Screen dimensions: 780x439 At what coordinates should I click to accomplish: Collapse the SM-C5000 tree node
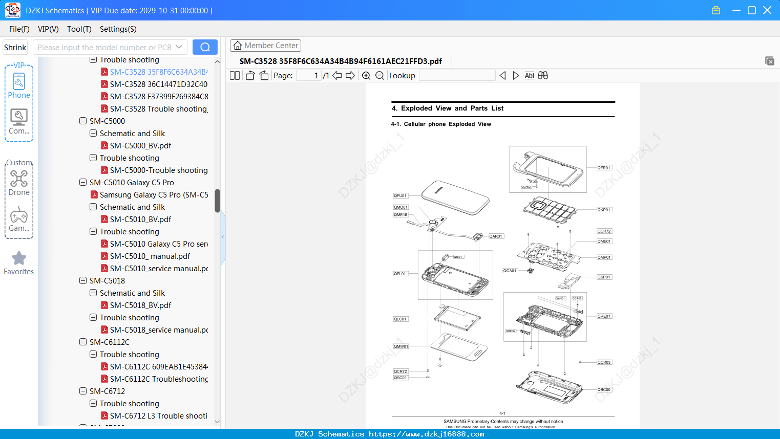coord(83,121)
